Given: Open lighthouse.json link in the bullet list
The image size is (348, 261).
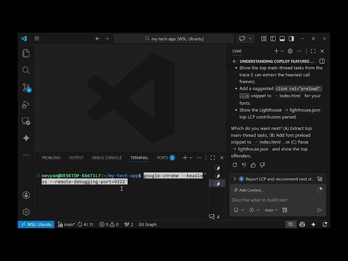Looking at the screenshot, I should tap(303, 110).
